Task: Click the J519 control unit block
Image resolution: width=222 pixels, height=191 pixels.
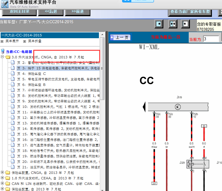Action: pyautogui.click(x=178, y=107)
